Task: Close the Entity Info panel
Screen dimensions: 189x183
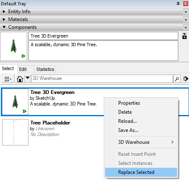Action: pyautogui.click(x=186, y=12)
